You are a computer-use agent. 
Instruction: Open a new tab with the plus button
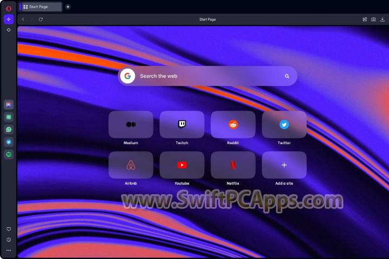[68, 7]
